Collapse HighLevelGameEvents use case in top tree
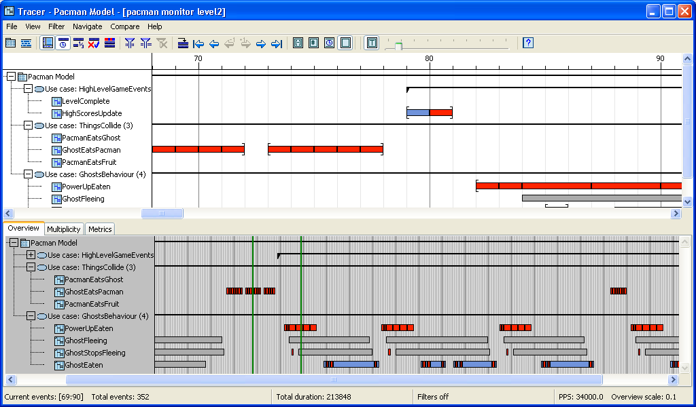This screenshot has height=407, width=696. coord(28,89)
